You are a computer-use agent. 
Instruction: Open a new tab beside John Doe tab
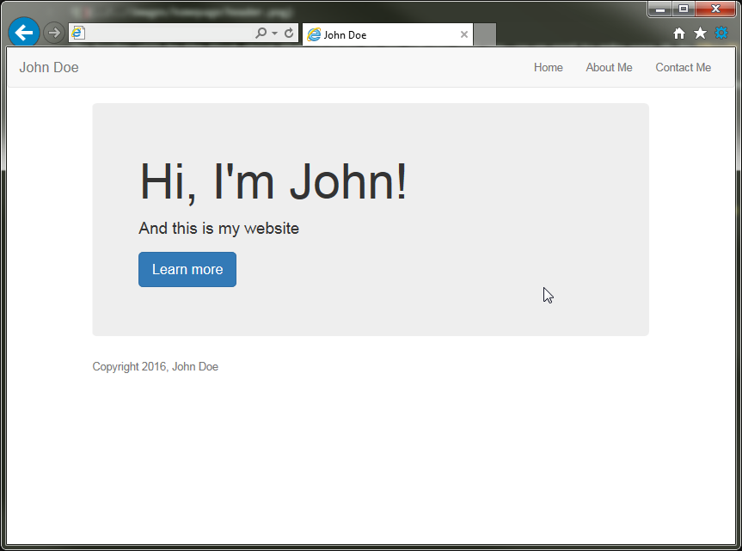[x=485, y=34]
